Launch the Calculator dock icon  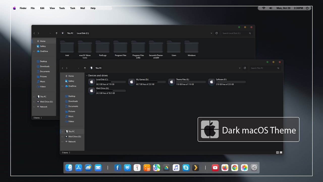coord(147,168)
